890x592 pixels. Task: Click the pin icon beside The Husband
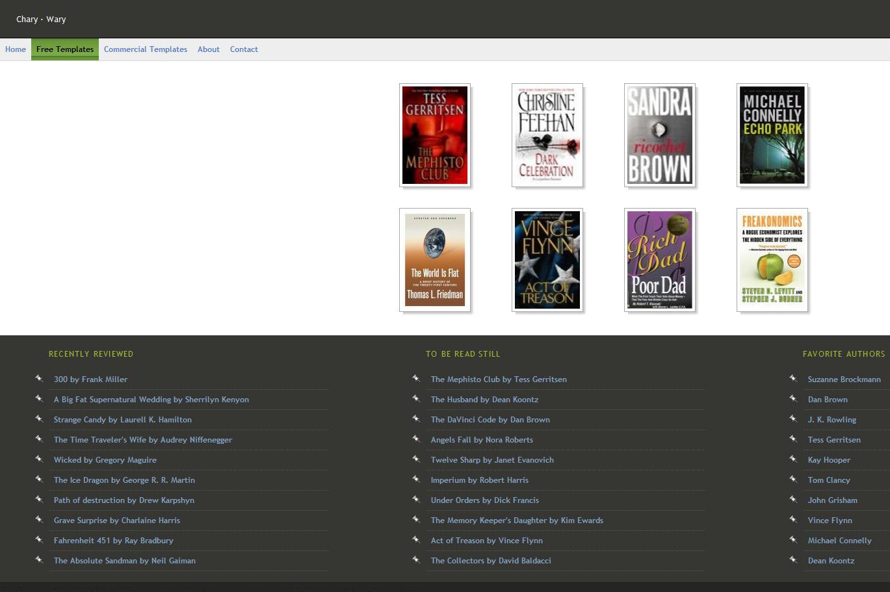(416, 398)
